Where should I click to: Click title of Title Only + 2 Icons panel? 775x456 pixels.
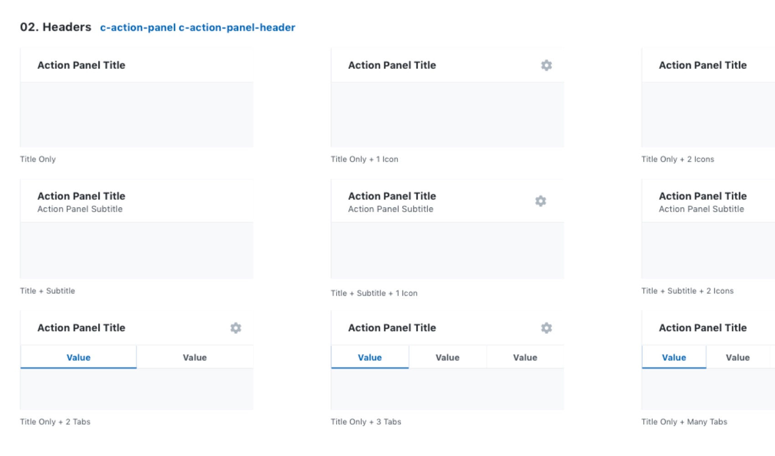703,65
